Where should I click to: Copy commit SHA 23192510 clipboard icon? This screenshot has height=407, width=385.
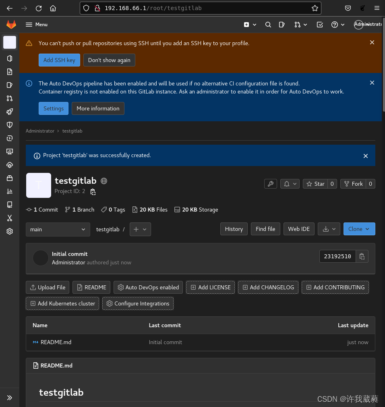362,256
